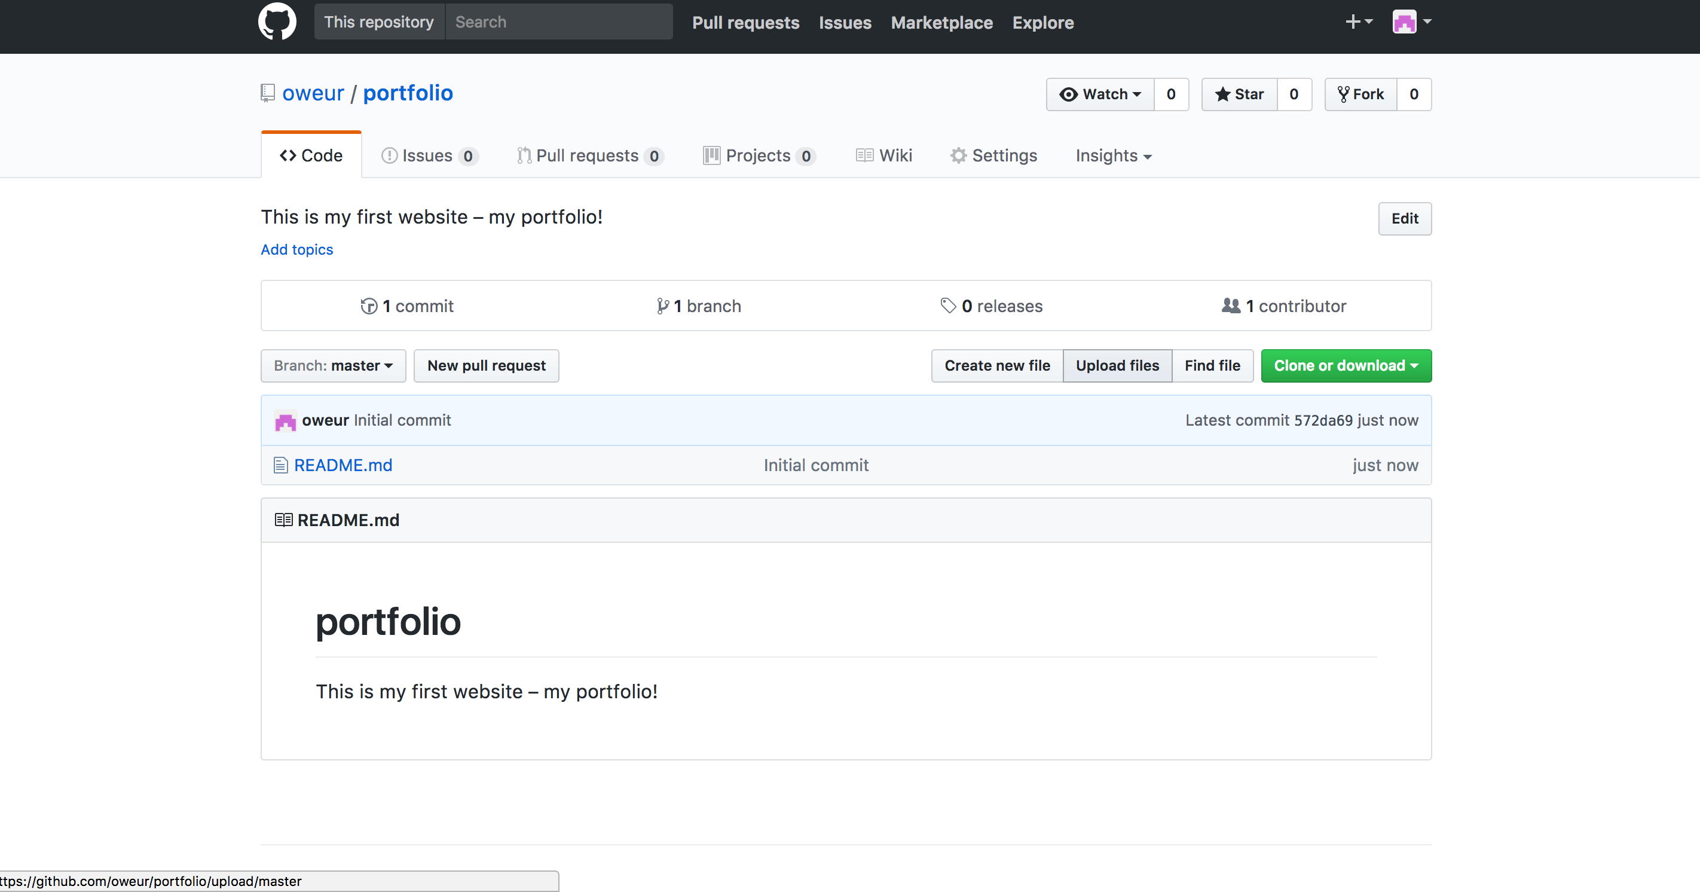
Task: Open forks count next to Fork
Action: [1414, 94]
